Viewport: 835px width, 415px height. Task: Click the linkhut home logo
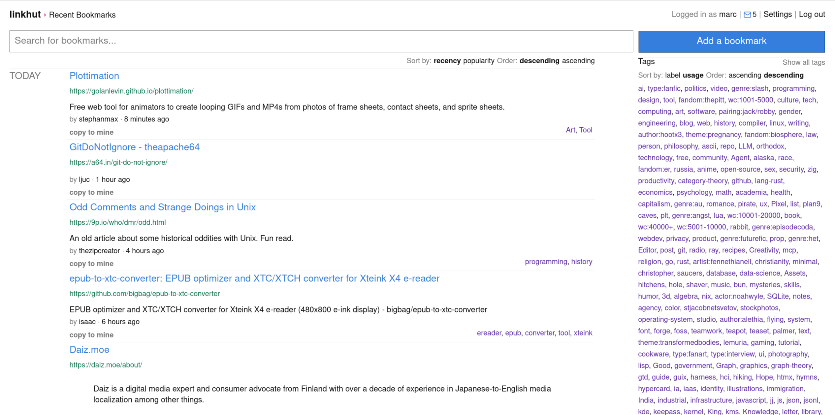(x=25, y=15)
